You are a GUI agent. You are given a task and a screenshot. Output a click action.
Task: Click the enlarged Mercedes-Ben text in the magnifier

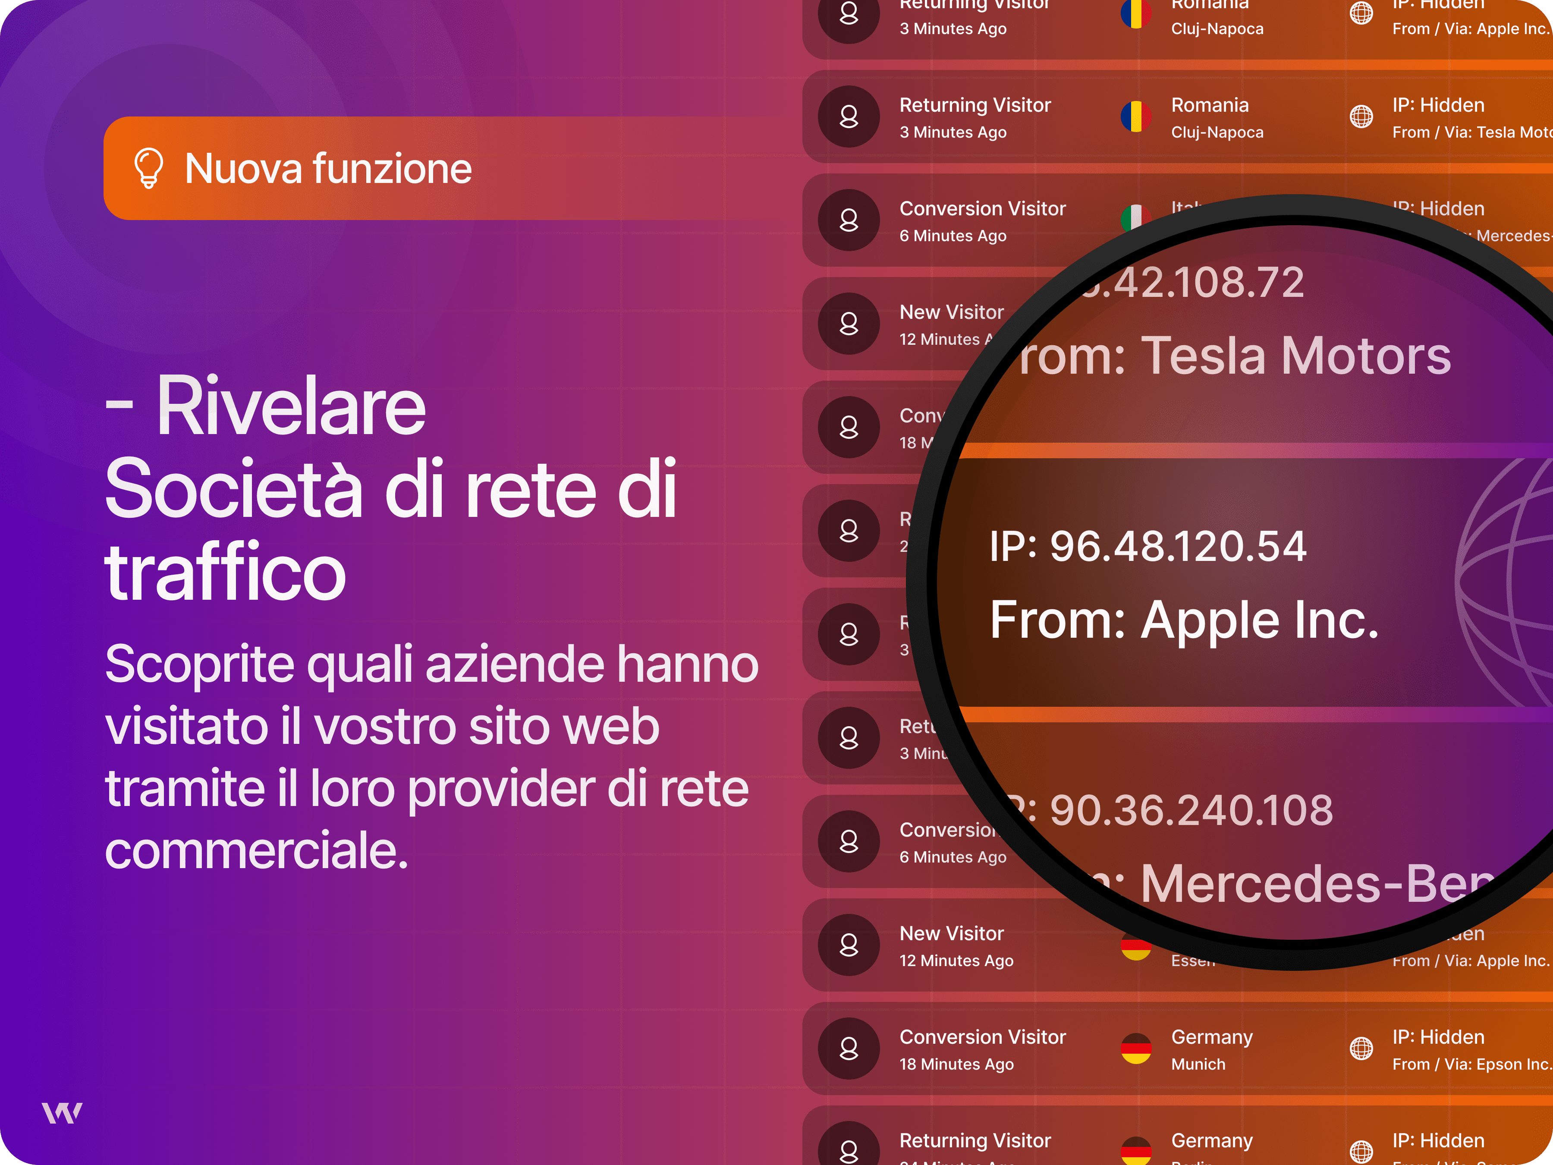click(1317, 883)
